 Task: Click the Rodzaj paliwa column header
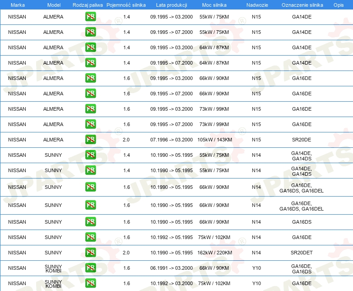[x=88, y=5]
